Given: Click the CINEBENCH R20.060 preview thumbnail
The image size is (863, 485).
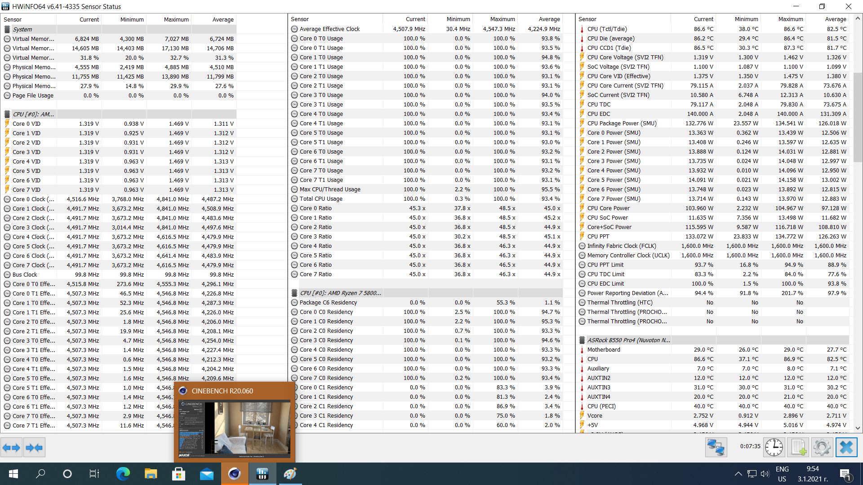Looking at the screenshot, I should click(234, 429).
